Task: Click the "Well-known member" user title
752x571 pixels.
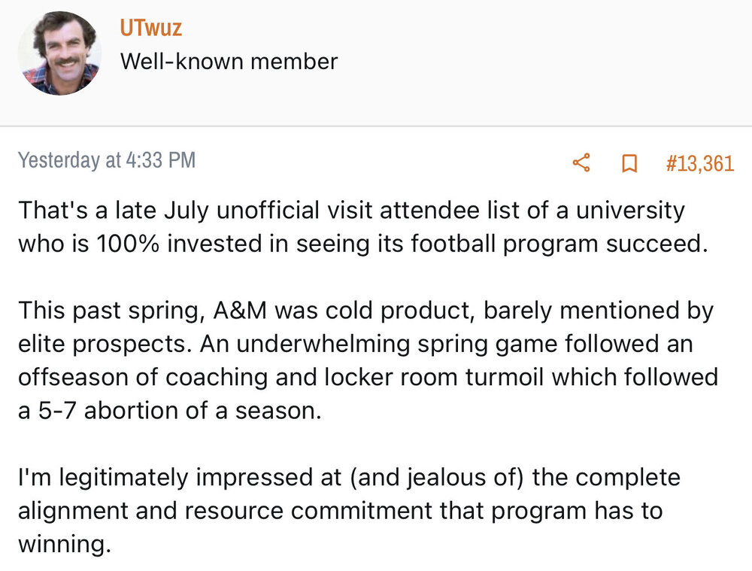Action: [229, 61]
